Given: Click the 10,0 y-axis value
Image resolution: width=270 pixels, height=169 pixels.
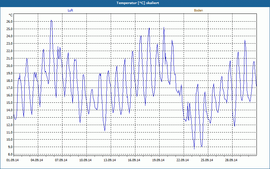Looking at the screenshot, I should pyautogui.click(x=10, y=140).
